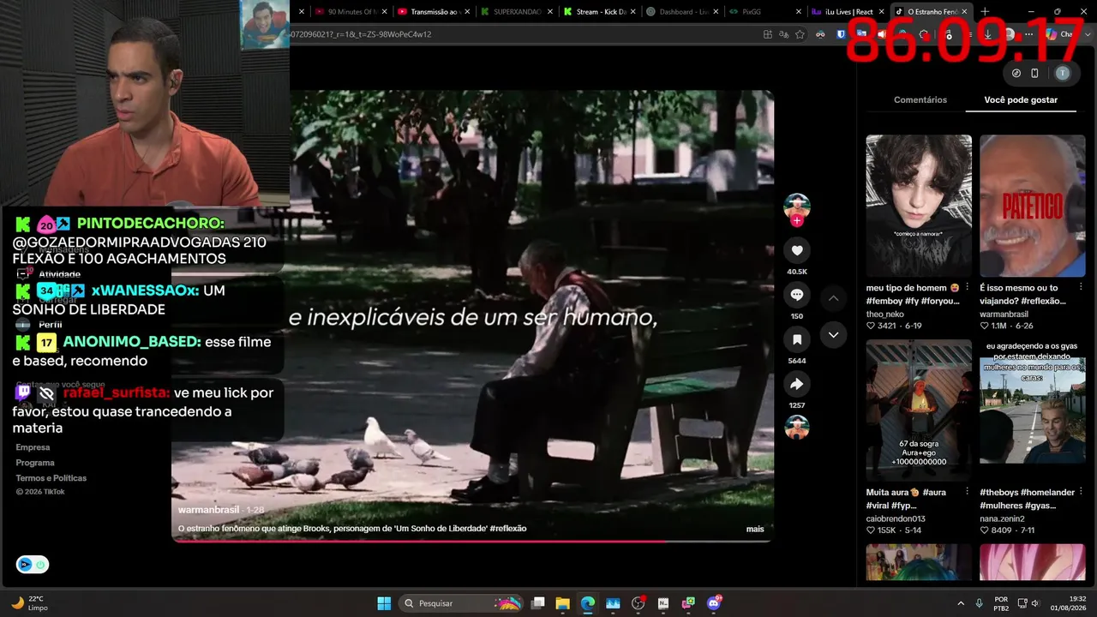Open the '67 da sogra' video thumbnail
The image size is (1097, 617).
[919, 410]
